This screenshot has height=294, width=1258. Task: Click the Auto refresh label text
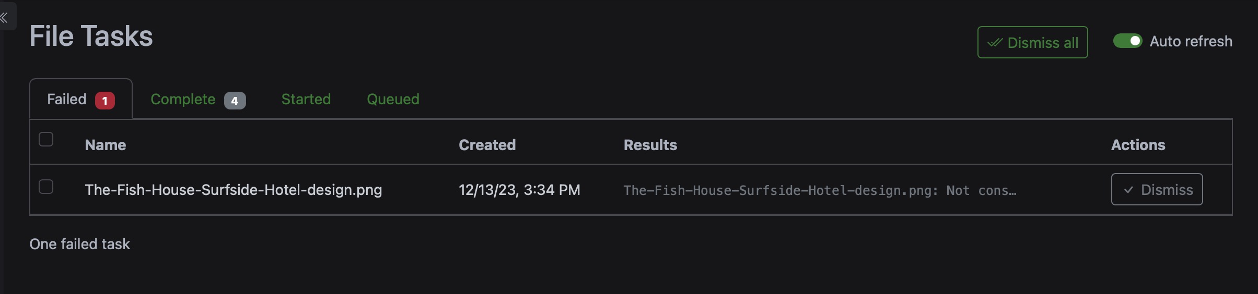pos(1191,41)
